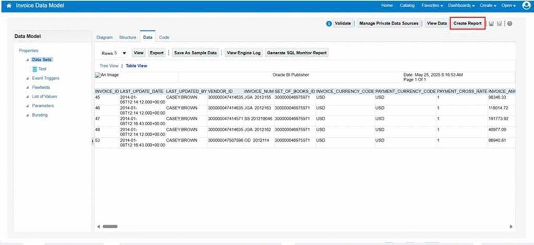Viewport: 534px width, 245px height.
Task: Click the broken An Image placeholder
Action: pos(107,75)
